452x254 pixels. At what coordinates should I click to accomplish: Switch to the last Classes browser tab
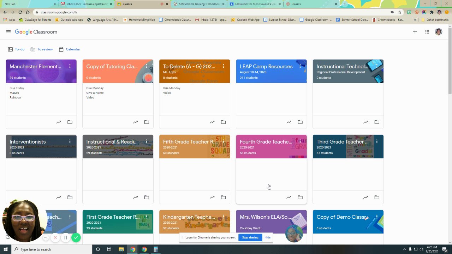coord(311,4)
